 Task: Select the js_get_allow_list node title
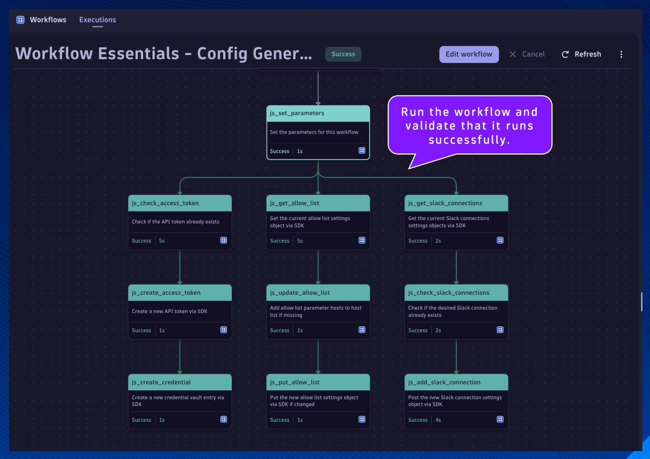[x=295, y=203]
